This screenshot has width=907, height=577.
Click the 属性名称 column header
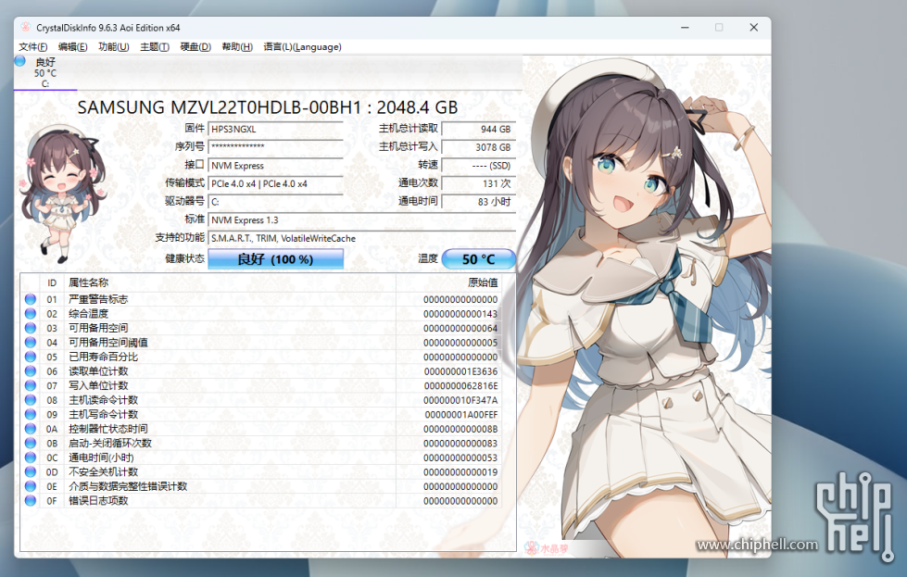click(x=230, y=282)
